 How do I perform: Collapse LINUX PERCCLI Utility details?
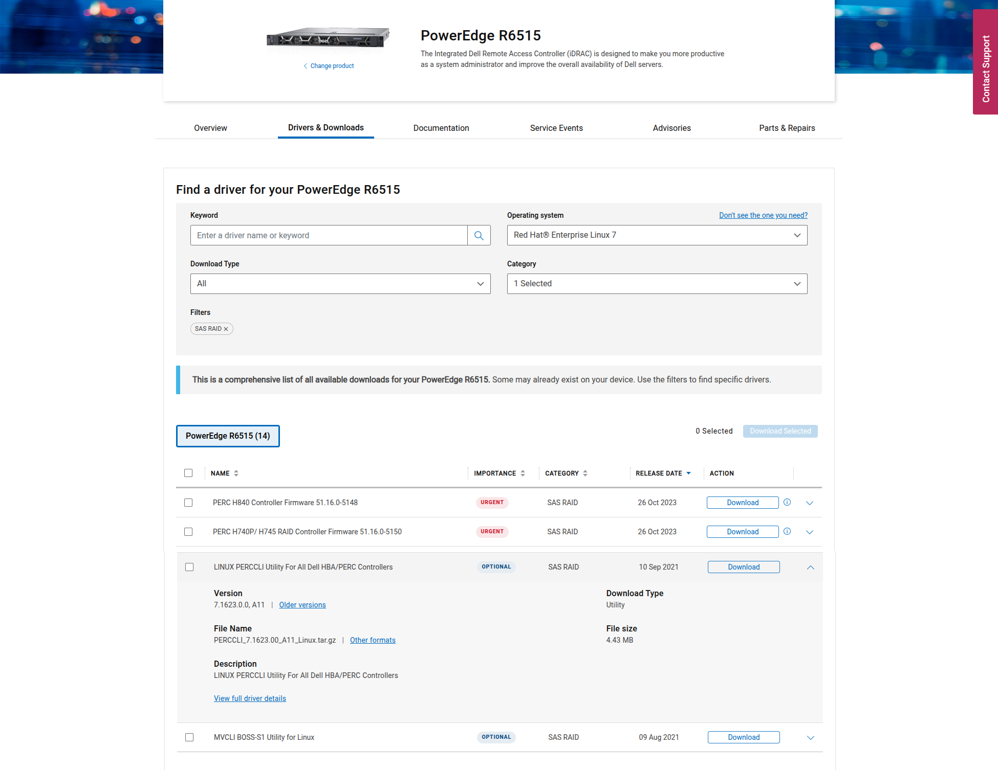pos(811,568)
